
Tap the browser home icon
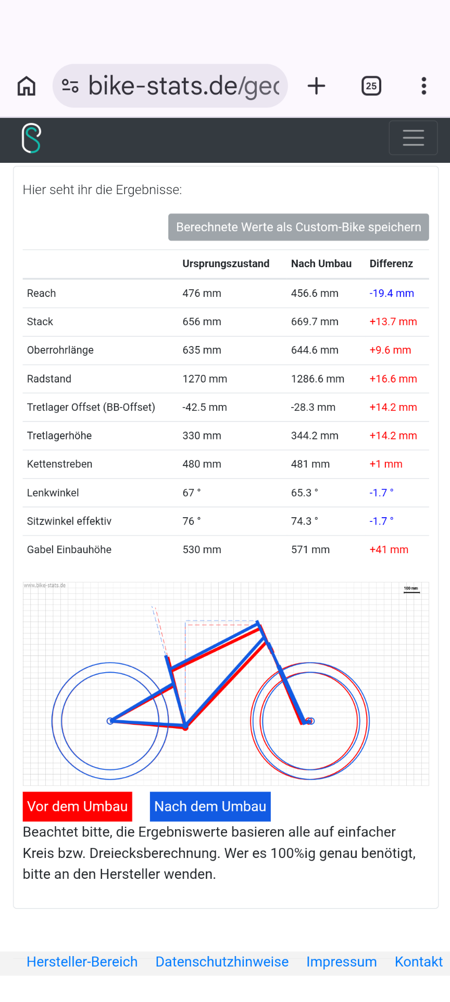pyautogui.click(x=27, y=86)
